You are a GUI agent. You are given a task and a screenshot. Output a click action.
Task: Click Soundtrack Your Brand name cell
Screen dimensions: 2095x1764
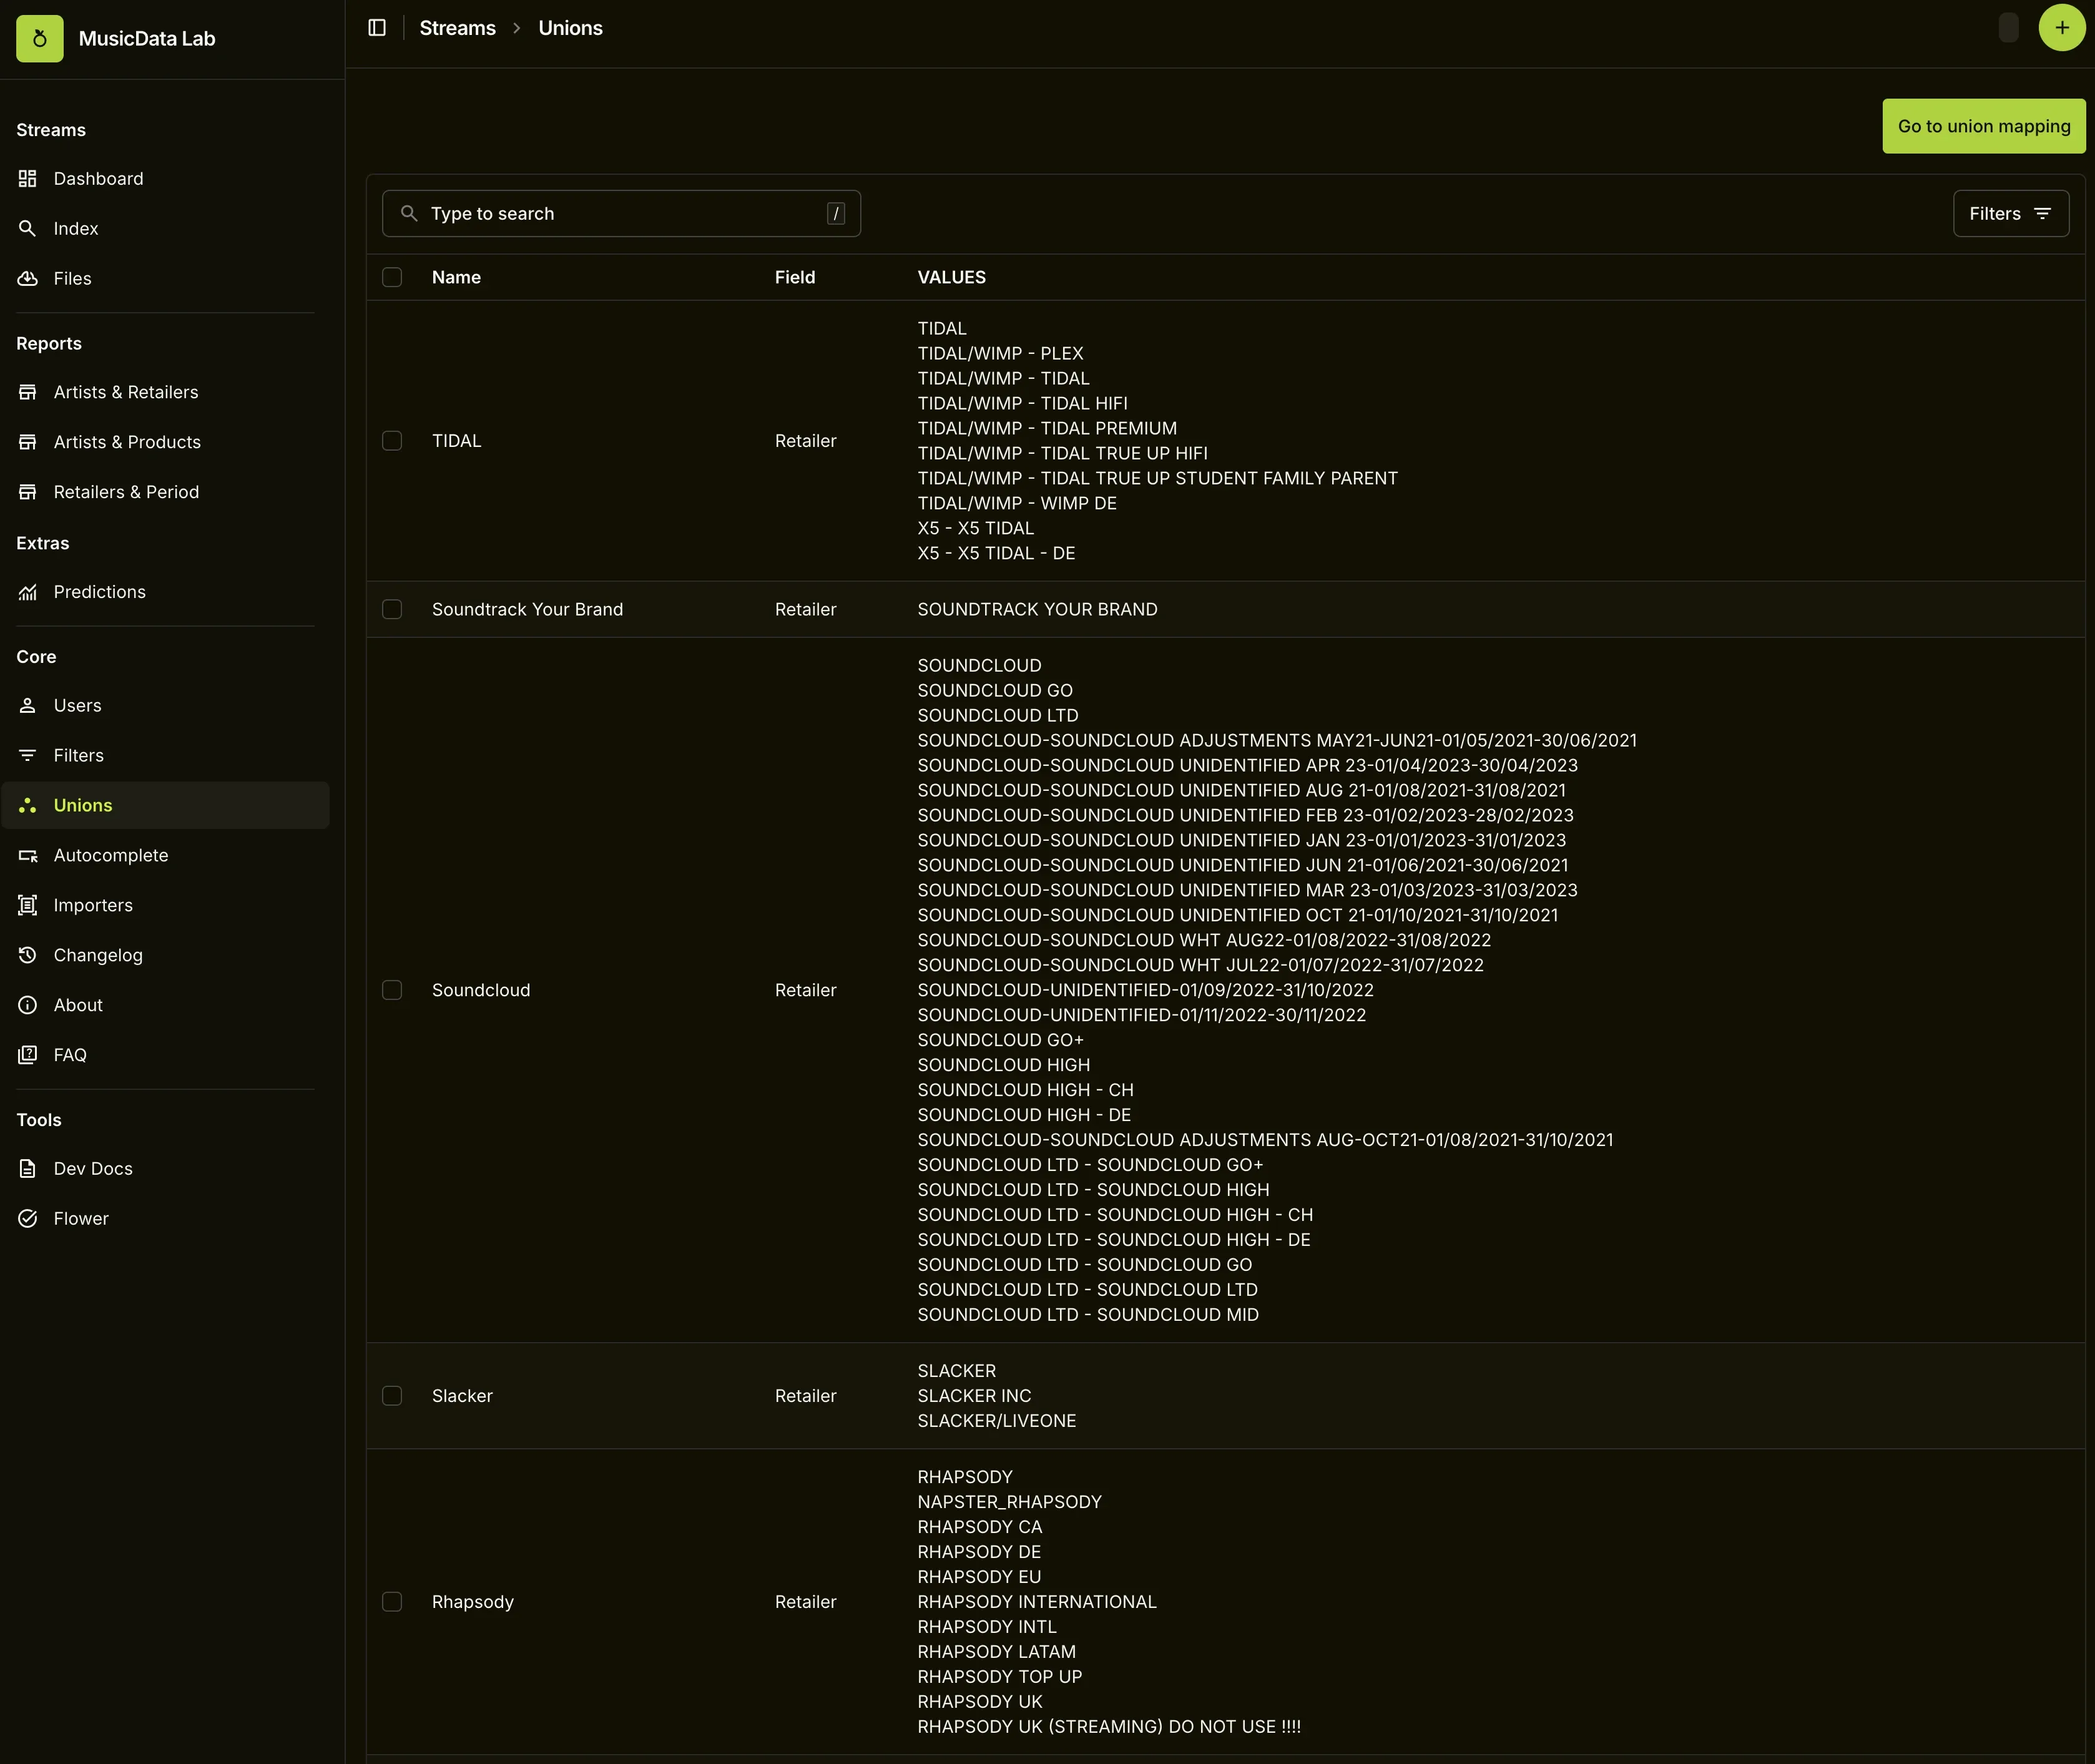[527, 610]
